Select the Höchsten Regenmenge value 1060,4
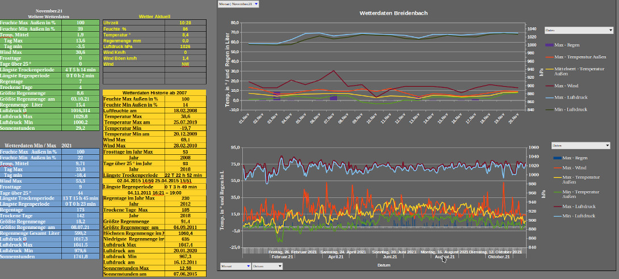Screen dimensions: 619x279 click(x=185, y=233)
